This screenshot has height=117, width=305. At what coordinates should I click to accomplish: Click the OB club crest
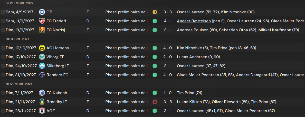[42, 12]
